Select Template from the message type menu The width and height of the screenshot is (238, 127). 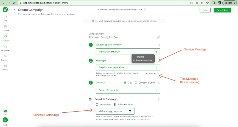(x=140, y=57)
